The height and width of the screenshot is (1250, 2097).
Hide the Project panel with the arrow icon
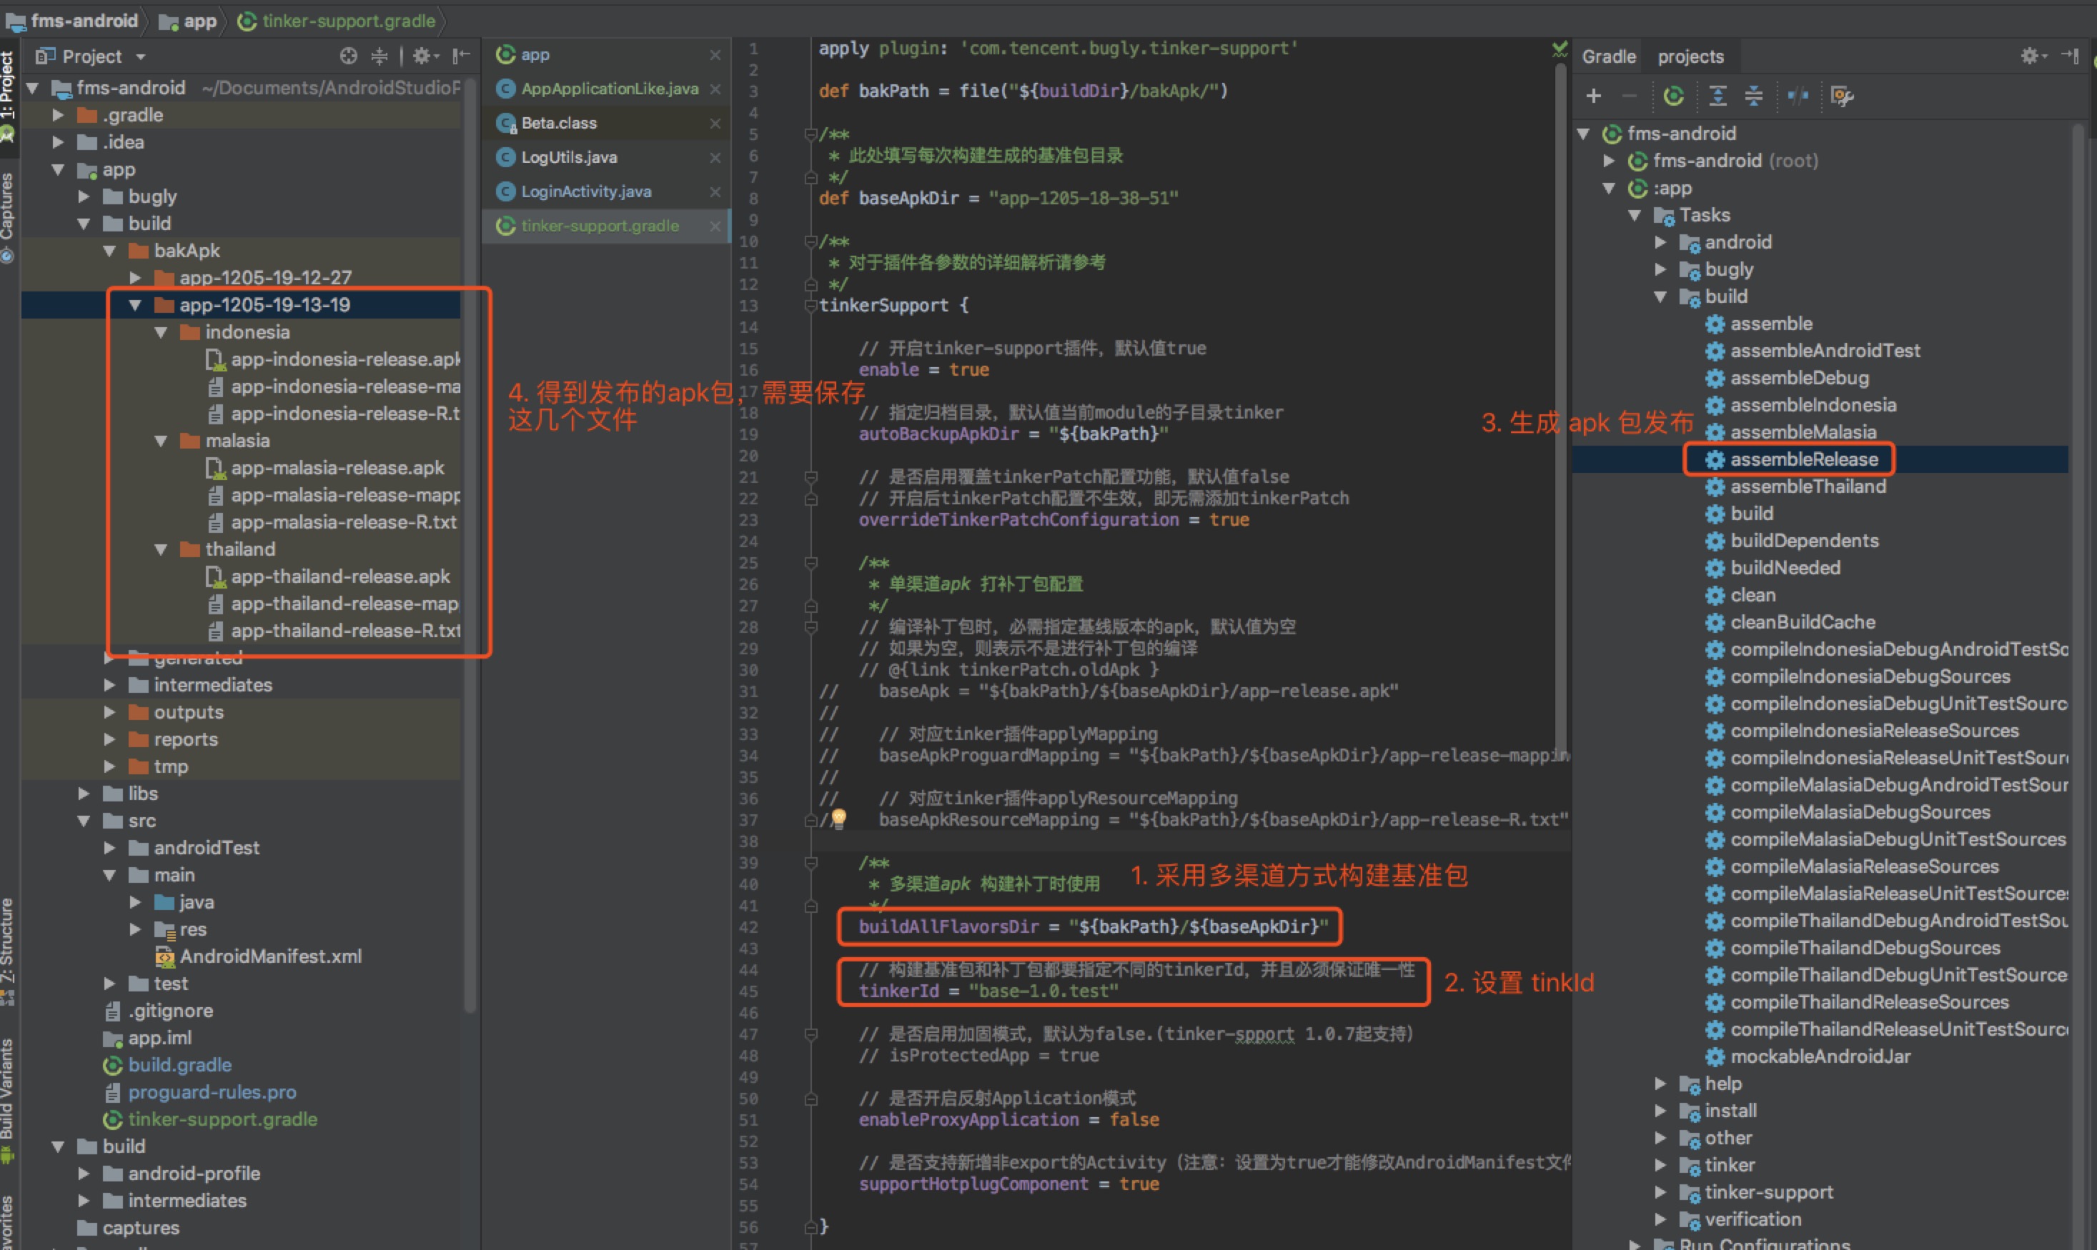click(x=461, y=56)
